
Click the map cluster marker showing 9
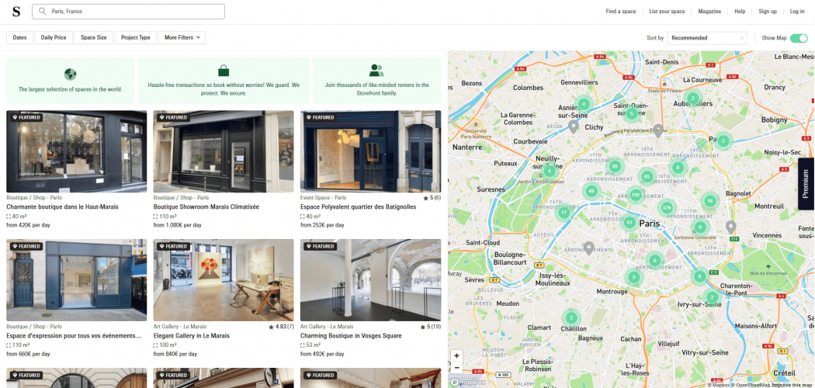[701, 227]
